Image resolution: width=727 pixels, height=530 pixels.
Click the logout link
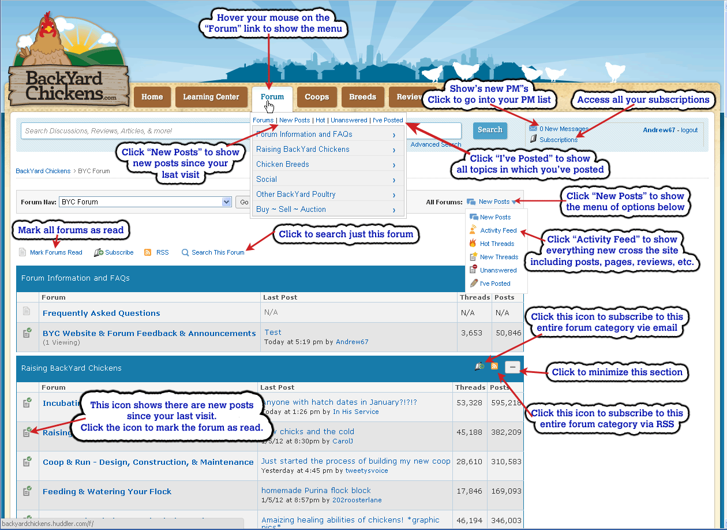coord(689,130)
